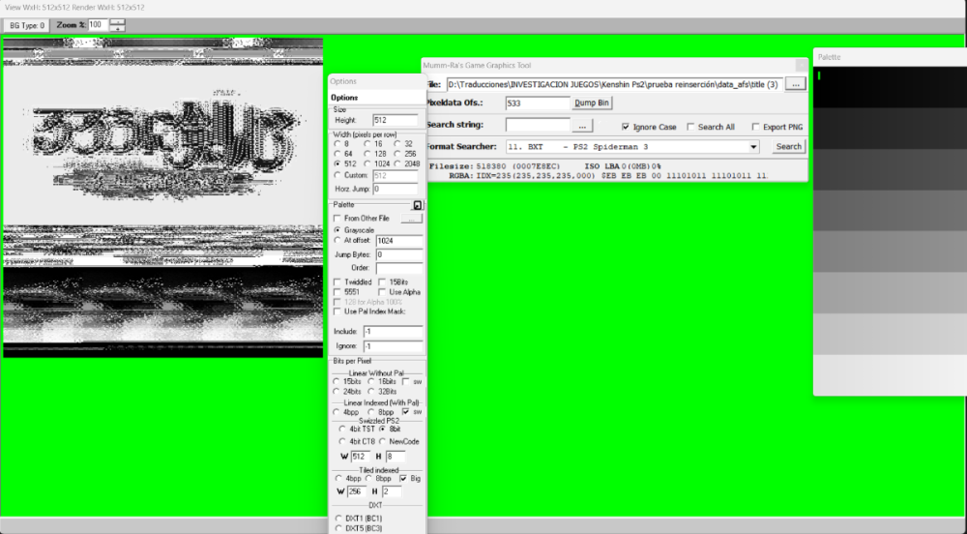Click the decoded texture preview image

coord(162,198)
